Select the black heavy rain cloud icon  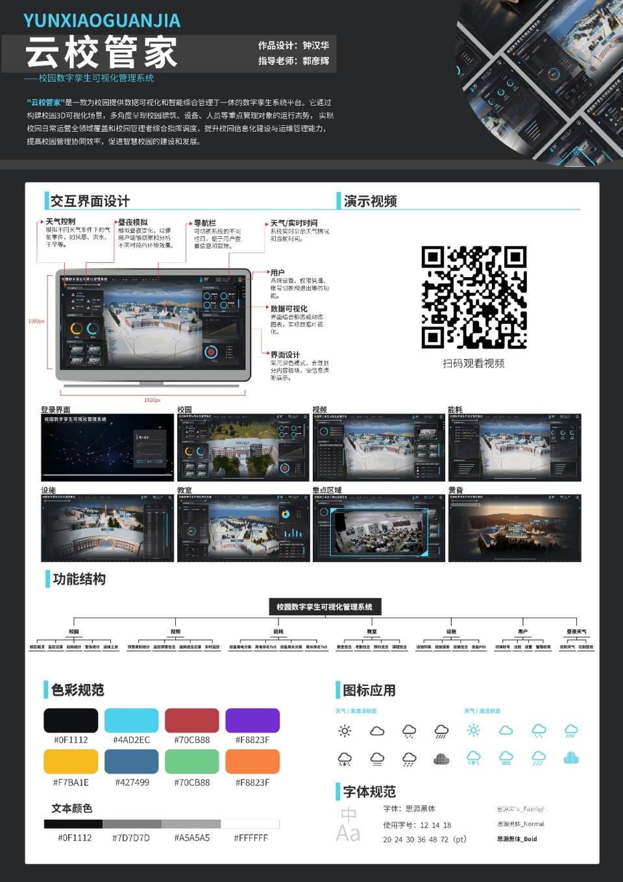pyautogui.click(x=441, y=731)
